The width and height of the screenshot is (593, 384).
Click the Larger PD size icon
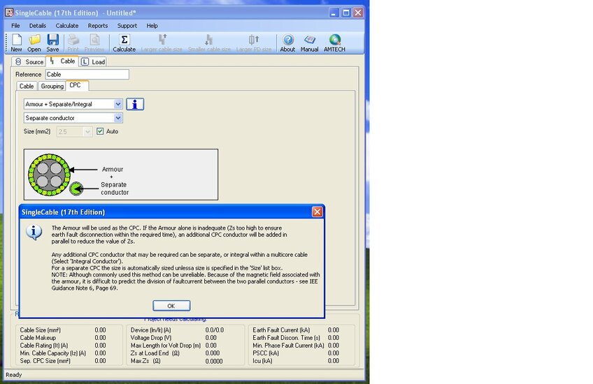point(254,43)
